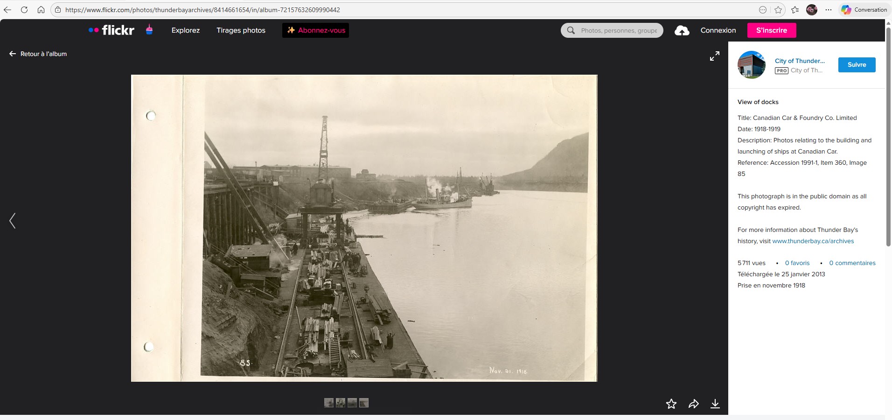Click the Connexion link
Image resolution: width=892 pixels, height=420 pixels.
pyautogui.click(x=718, y=30)
